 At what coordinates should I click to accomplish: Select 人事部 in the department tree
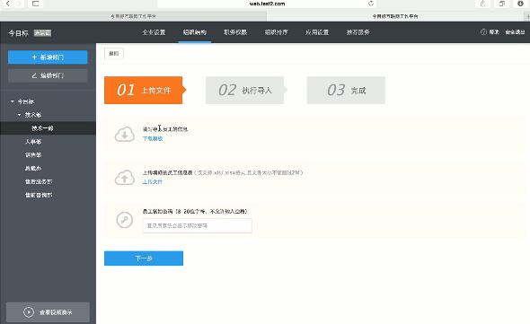pos(33,142)
